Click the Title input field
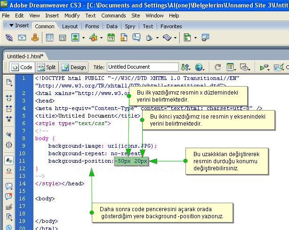This screenshot has height=230, width=289. [x=142, y=67]
